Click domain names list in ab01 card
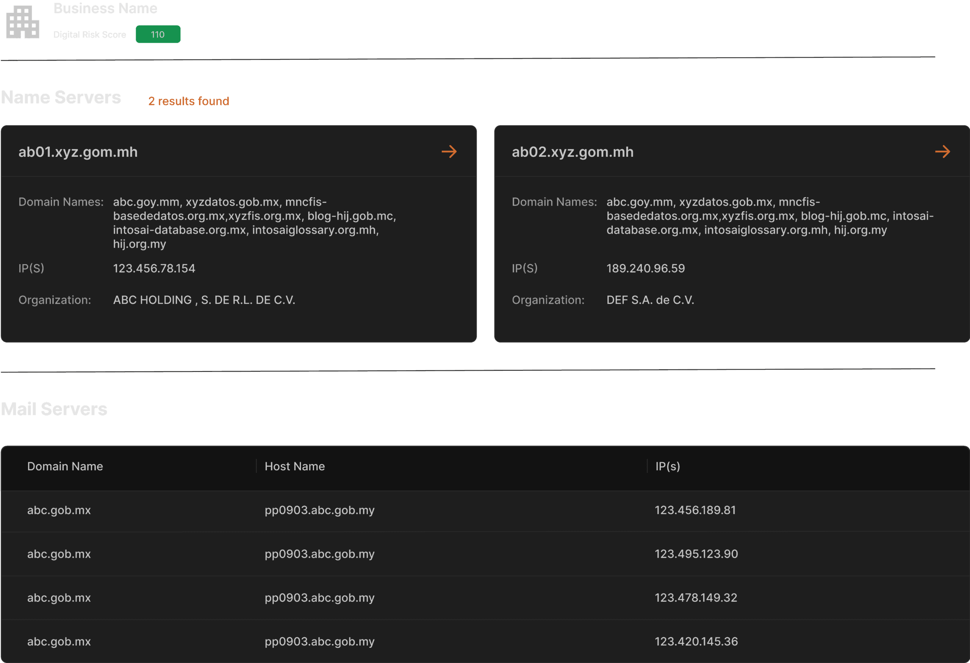The height and width of the screenshot is (663, 970). coord(255,223)
